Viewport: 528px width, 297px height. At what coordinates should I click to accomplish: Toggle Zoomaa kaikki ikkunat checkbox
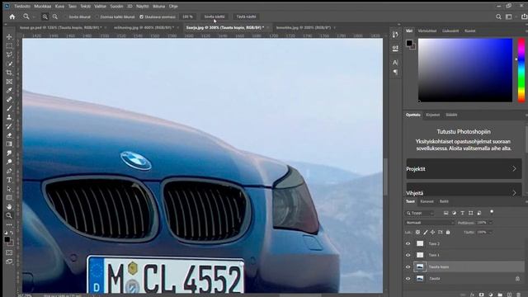(97, 16)
